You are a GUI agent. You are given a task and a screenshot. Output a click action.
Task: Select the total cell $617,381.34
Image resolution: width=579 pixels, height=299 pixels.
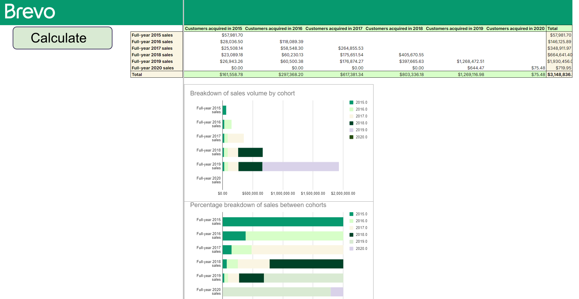pos(334,75)
